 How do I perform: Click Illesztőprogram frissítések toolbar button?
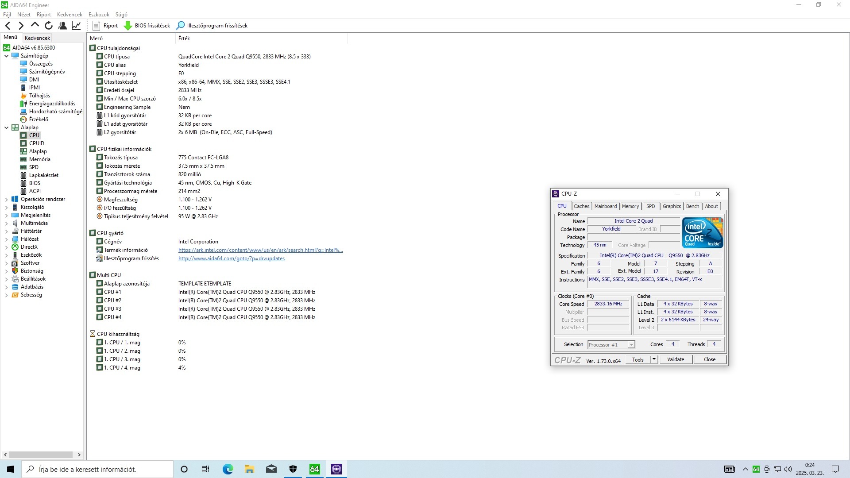pos(212,26)
